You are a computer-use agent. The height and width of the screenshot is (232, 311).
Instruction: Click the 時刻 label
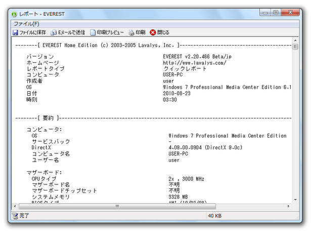coord(32,100)
